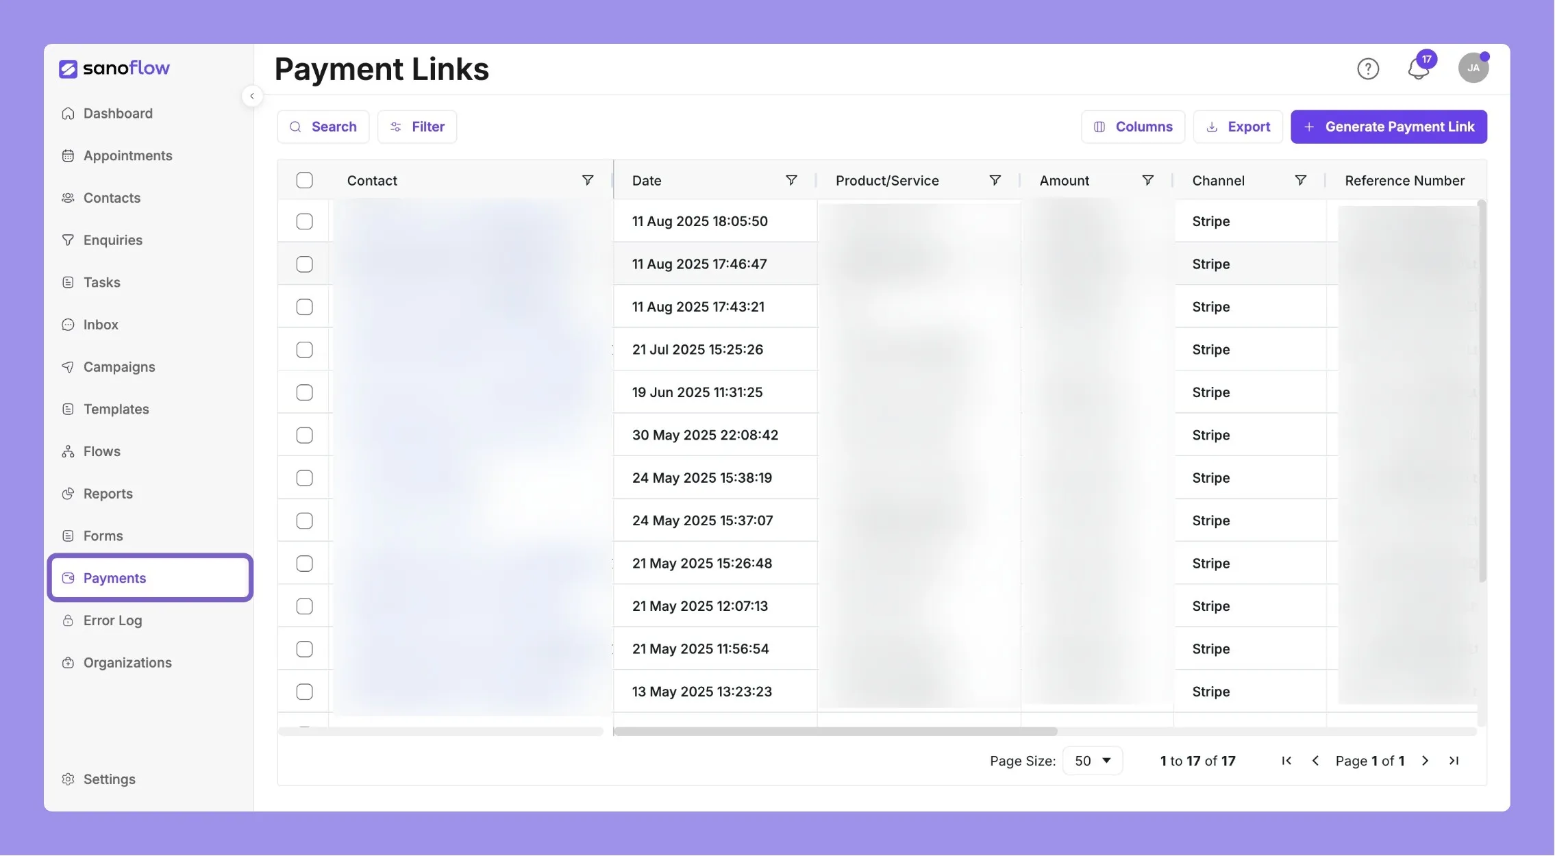Open the Channel column filter funnel

click(x=1300, y=180)
